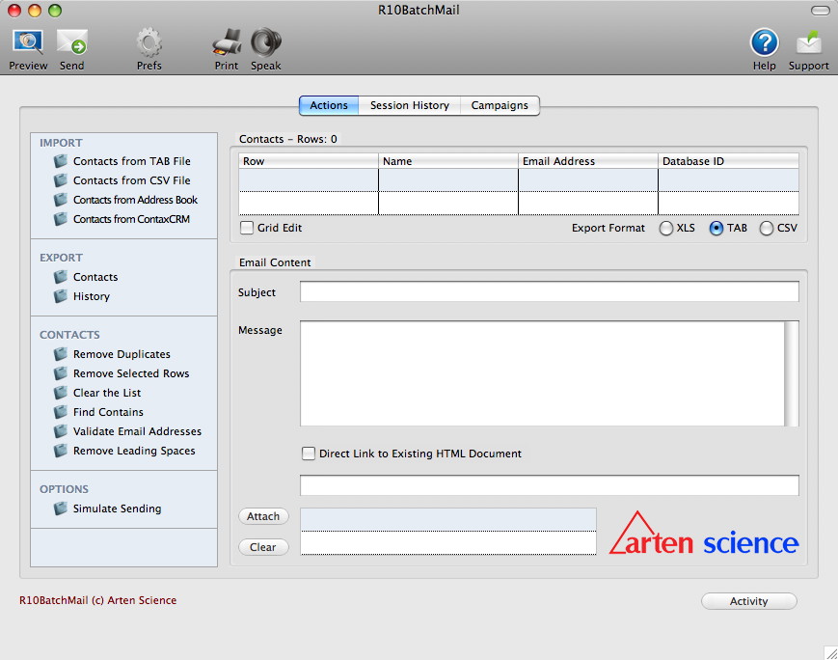
Task: Select TAB export format
Action: [x=716, y=229]
